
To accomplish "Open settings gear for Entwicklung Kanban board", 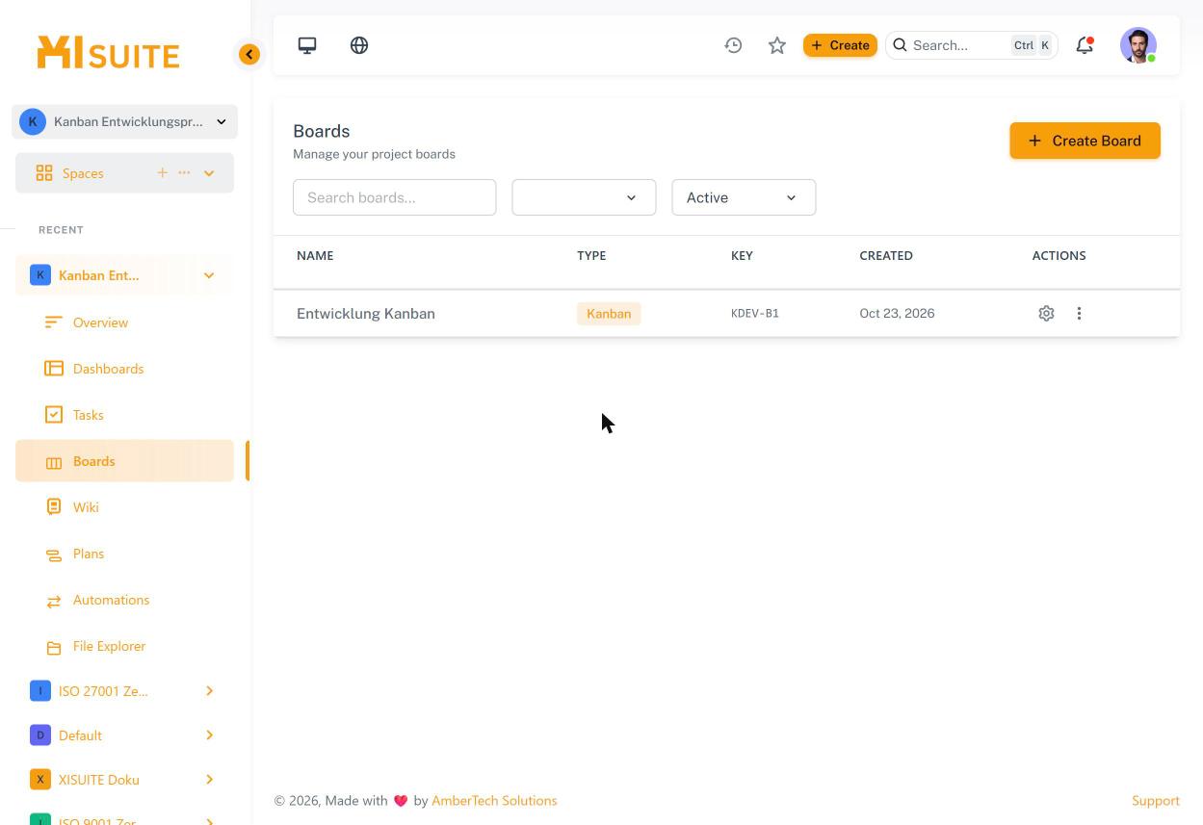I will tap(1046, 313).
